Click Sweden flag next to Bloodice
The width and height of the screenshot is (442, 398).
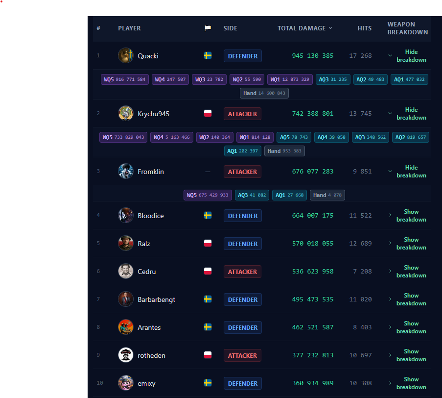pos(208,216)
